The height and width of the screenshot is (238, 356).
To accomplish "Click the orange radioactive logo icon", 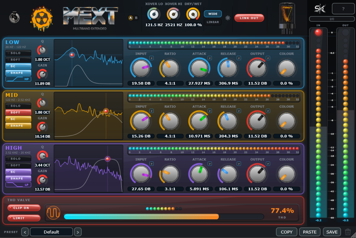I will [x=42, y=19].
